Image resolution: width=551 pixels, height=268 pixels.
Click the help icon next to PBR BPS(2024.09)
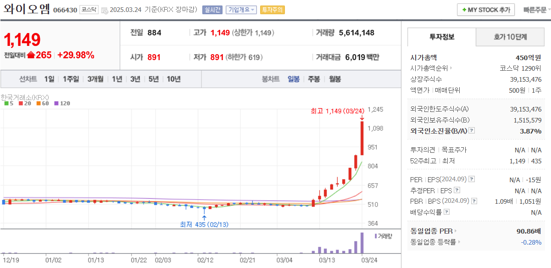coord(474,201)
